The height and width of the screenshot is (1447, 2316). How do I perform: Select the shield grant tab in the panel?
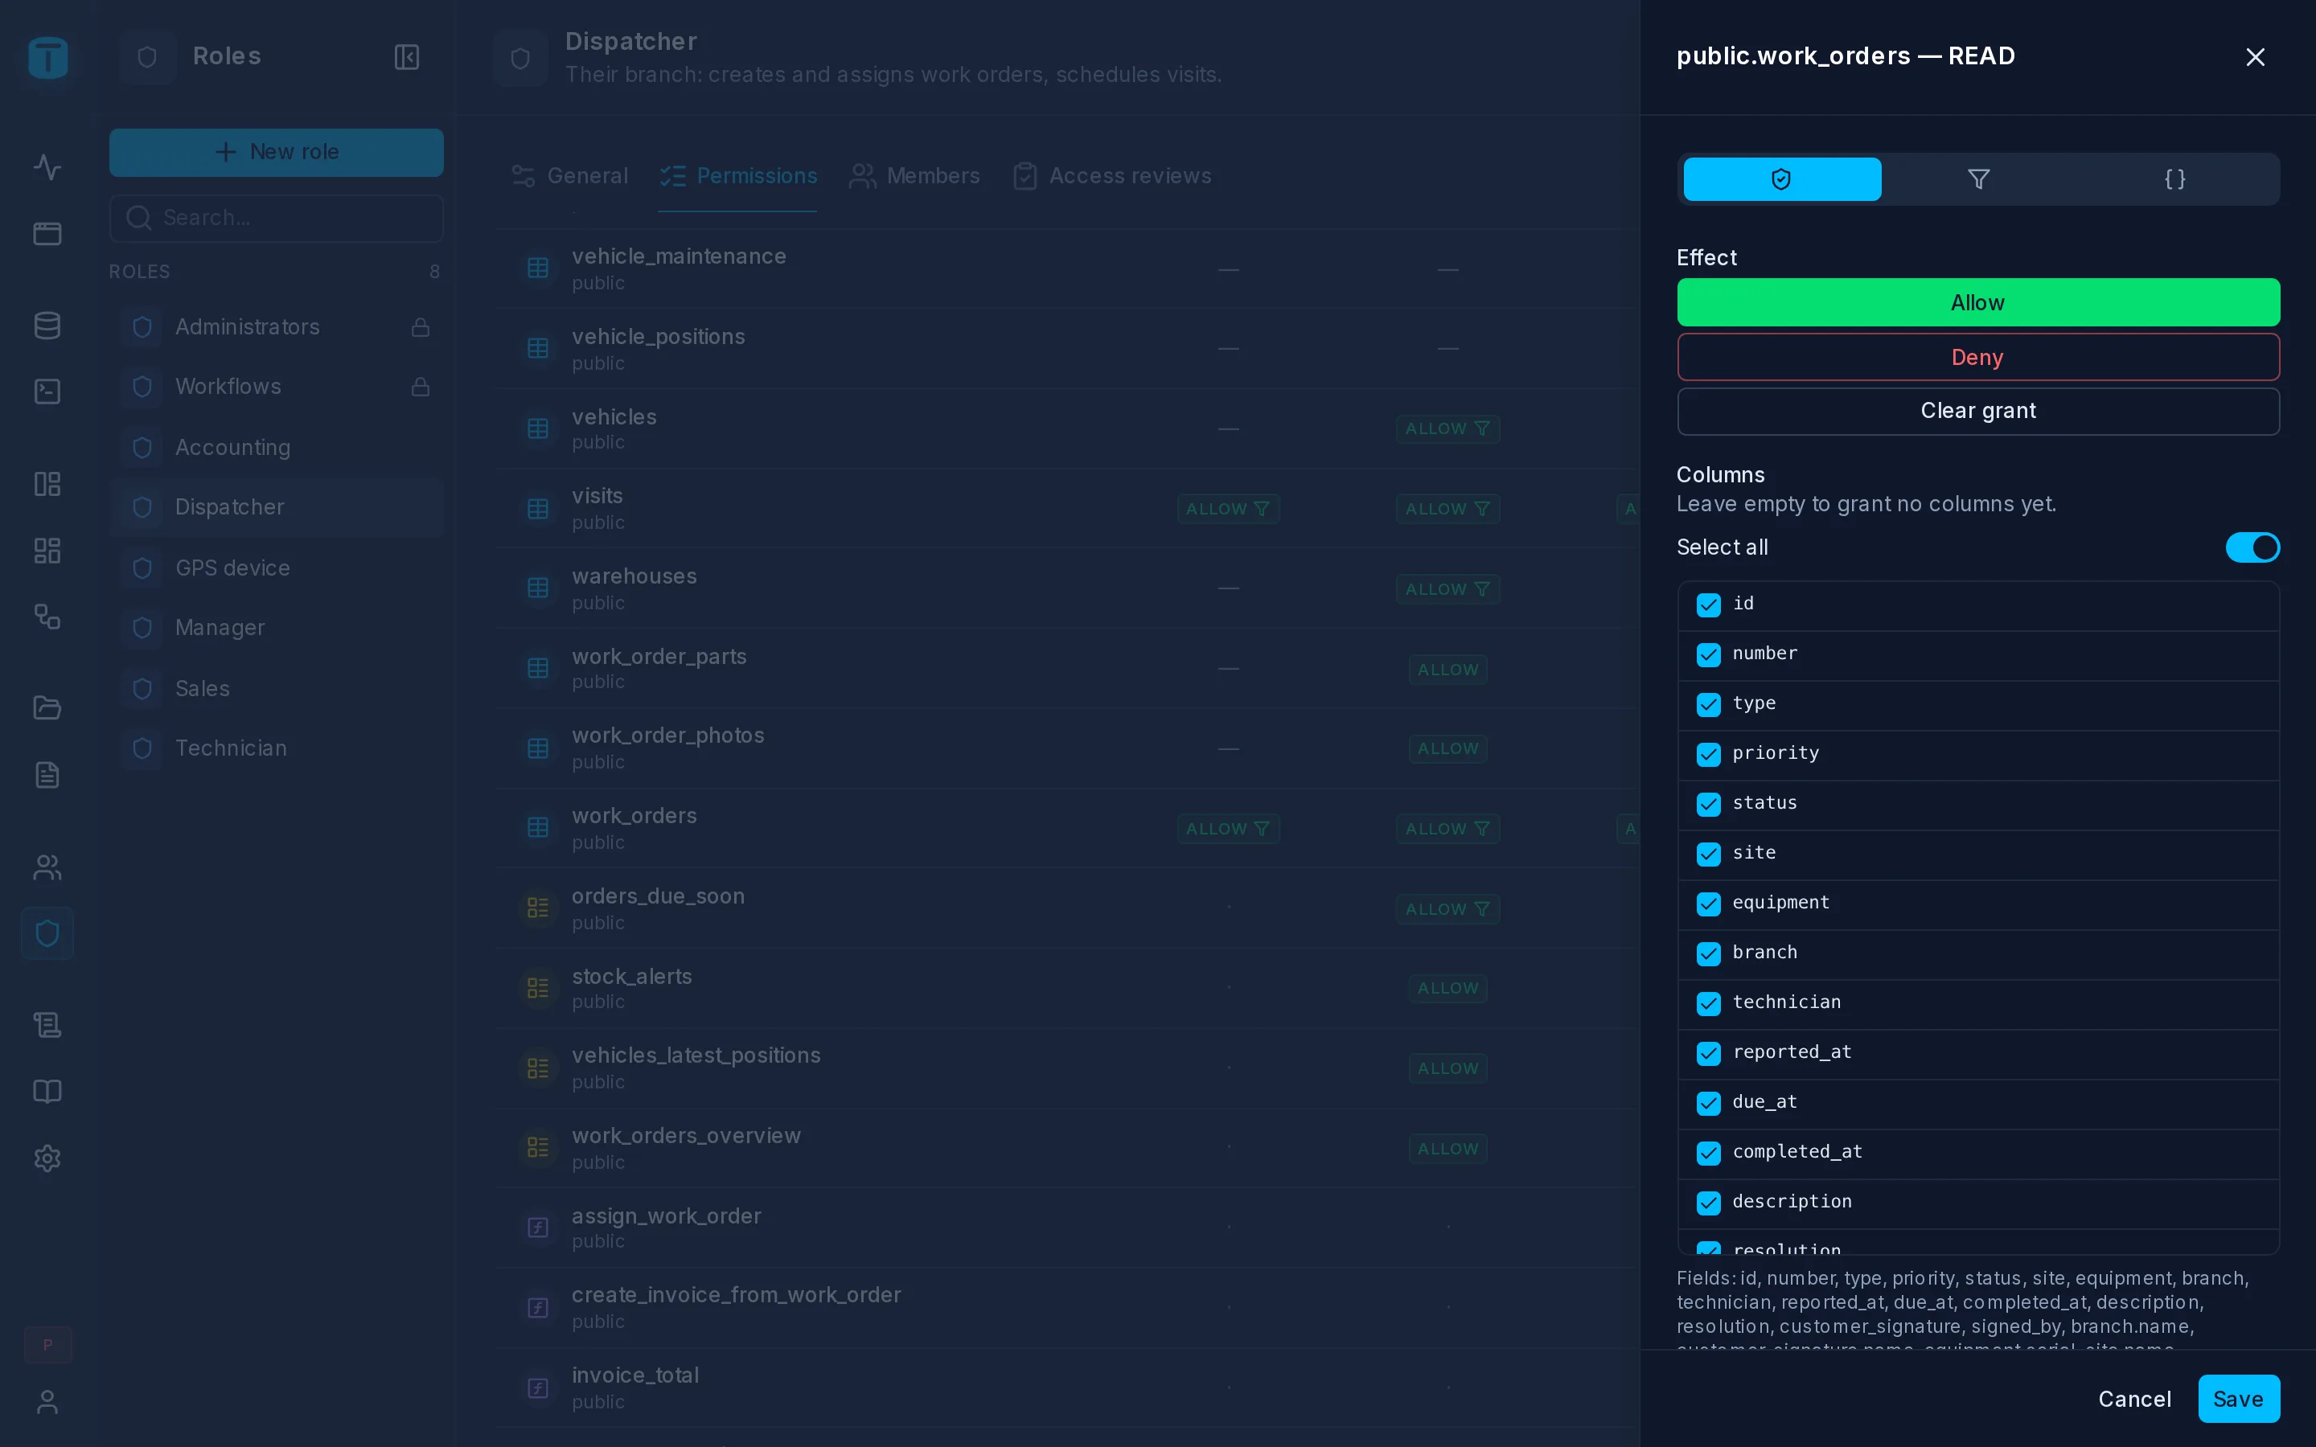coord(1782,179)
